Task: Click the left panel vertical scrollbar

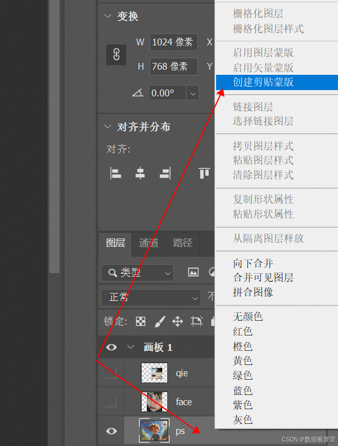Action: click(54, 137)
